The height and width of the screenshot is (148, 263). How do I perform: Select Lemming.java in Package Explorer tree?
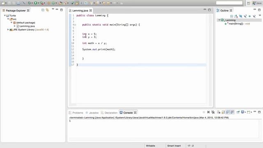click(27, 26)
